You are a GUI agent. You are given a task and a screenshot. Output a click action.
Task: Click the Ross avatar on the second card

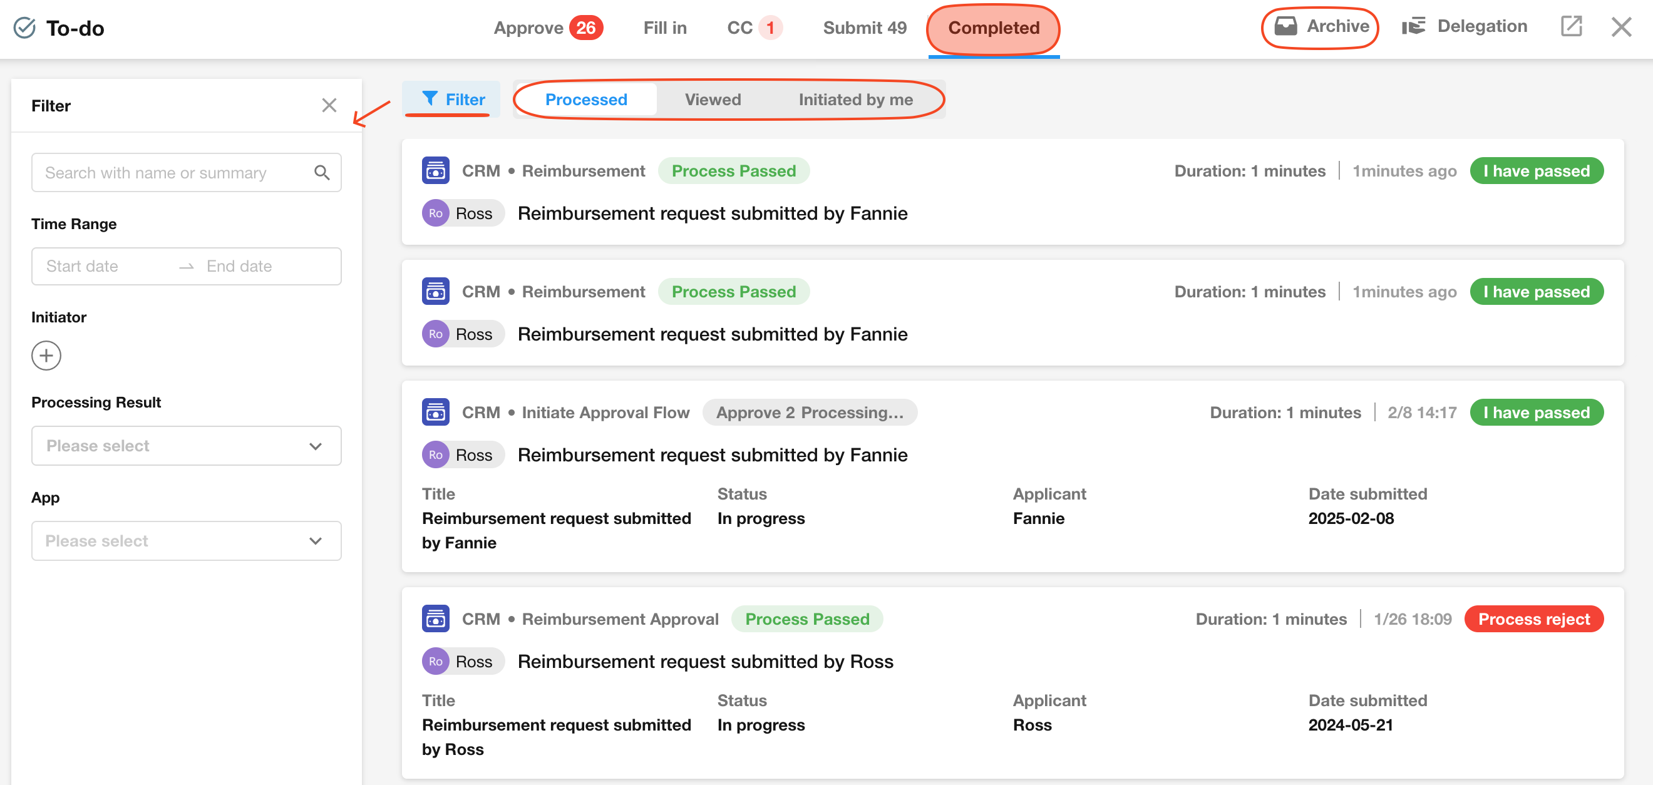(x=436, y=334)
